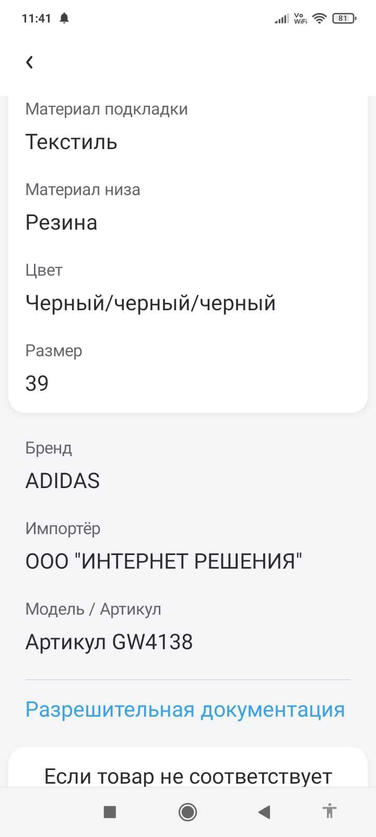
Task: Tap the VoWiFi status indicator
Action: tap(300, 18)
